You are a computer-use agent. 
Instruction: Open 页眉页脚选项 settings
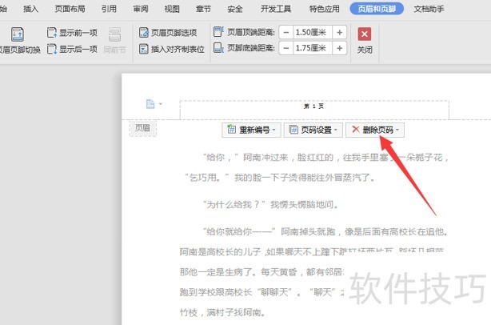[x=168, y=32]
